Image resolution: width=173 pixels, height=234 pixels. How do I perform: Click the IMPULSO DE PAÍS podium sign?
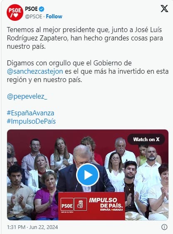[91, 206]
